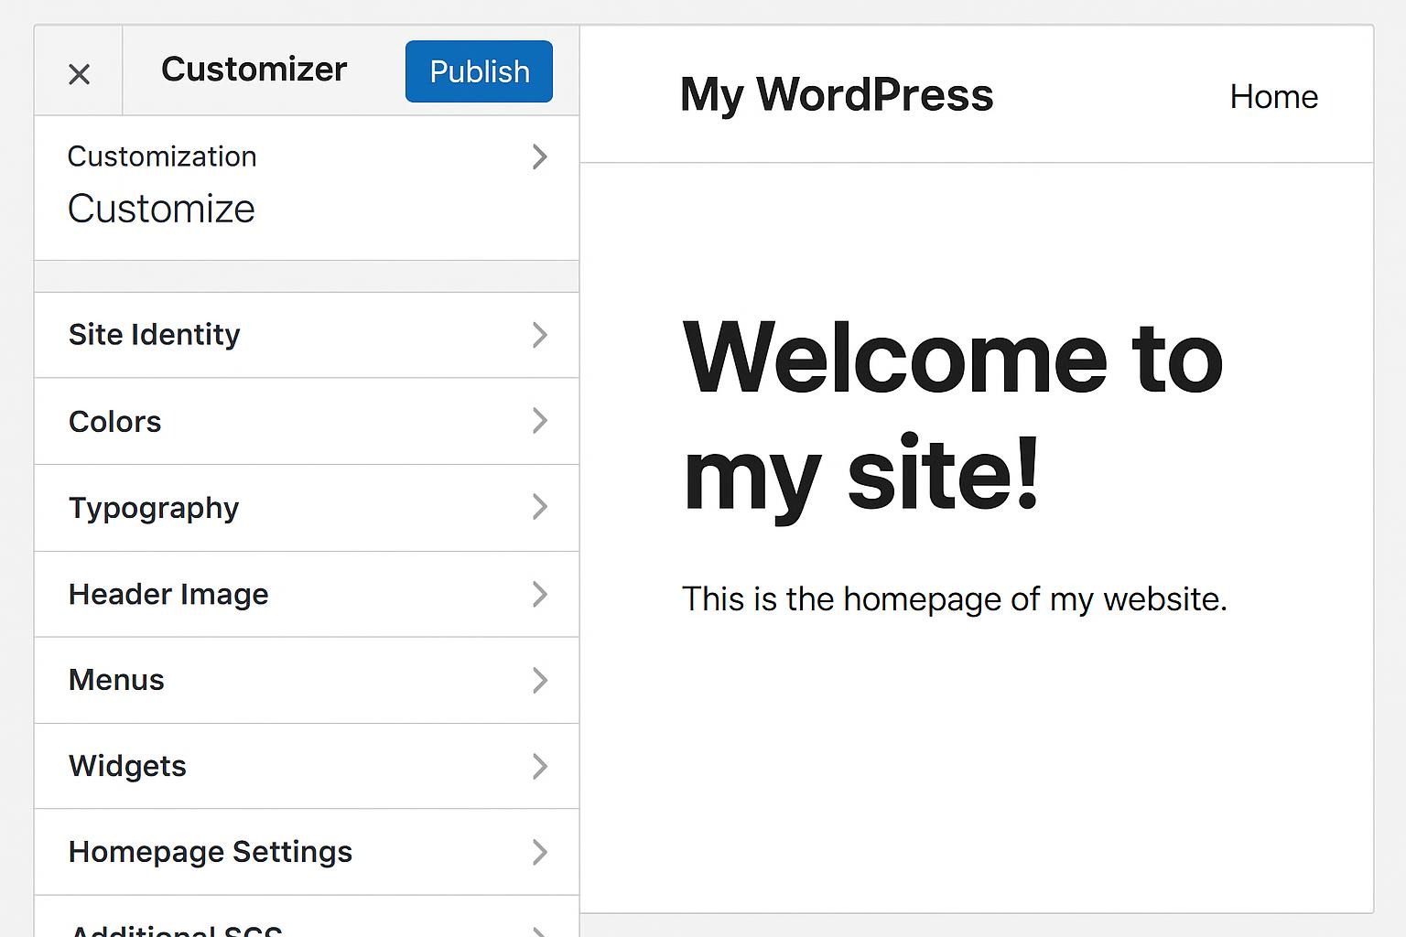The width and height of the screenshot is (1406, 937).
Task: Open the partially visible Additional section
Action: (x=176, y=926)
